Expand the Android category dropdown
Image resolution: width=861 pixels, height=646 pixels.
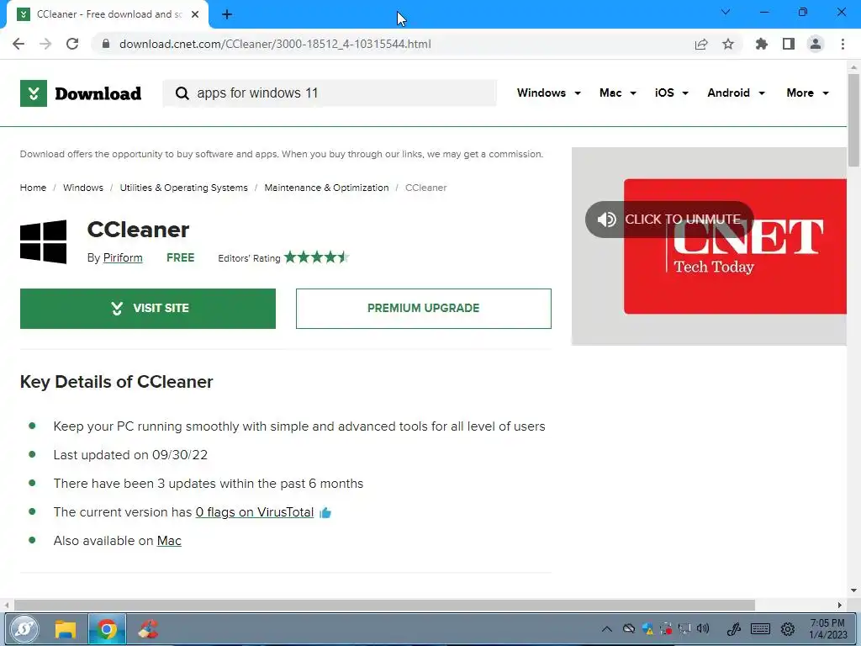click(736, 93)
